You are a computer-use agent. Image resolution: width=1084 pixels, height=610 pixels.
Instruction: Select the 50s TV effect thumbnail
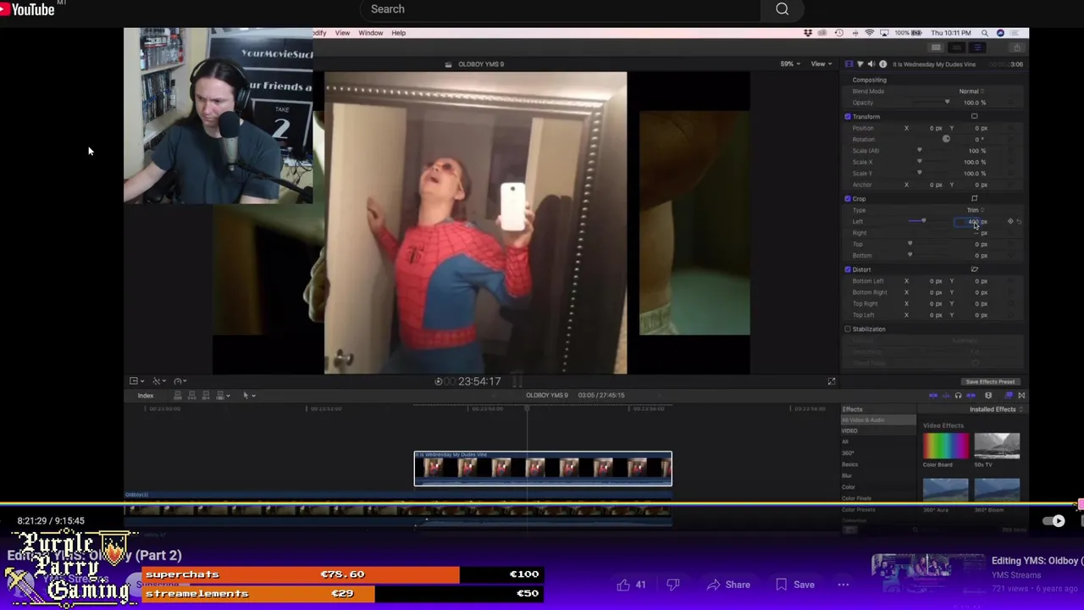click(x=997, y=446)
